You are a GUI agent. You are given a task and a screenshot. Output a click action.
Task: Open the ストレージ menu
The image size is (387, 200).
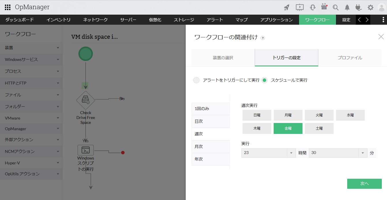[184, 20]
